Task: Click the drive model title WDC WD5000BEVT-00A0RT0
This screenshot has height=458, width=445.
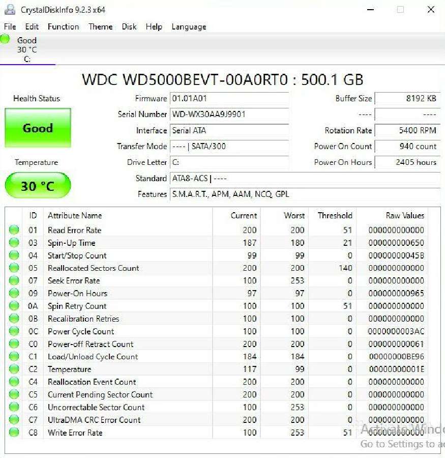Action: (223, 80)
